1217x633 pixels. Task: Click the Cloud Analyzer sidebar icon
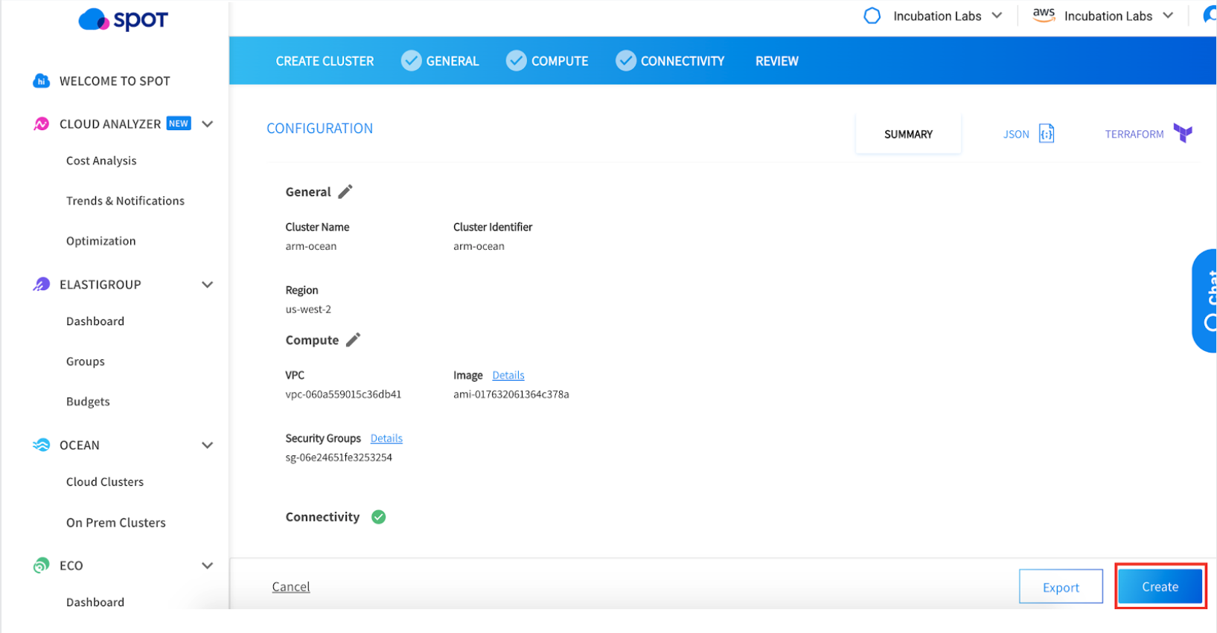coord(42,124)
